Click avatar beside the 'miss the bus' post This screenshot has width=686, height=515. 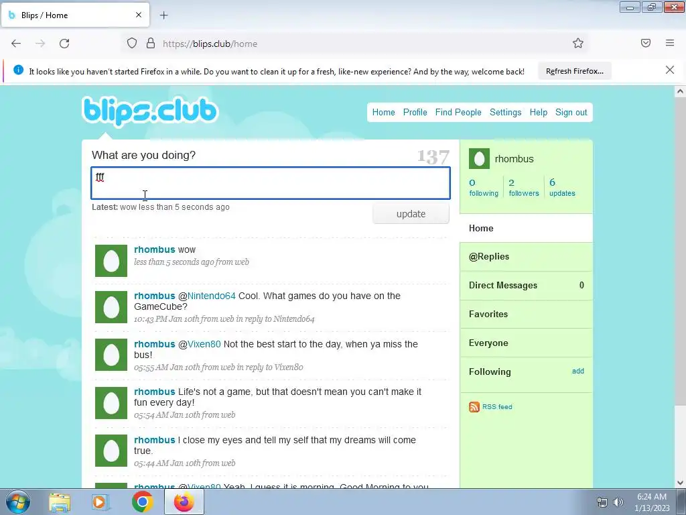tap(111, 355)
